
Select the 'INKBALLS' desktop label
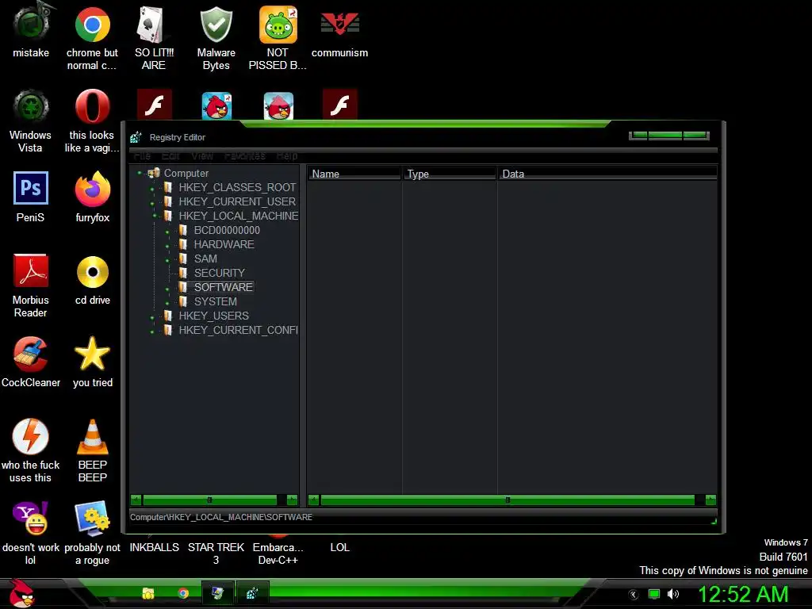coord(155,547)
